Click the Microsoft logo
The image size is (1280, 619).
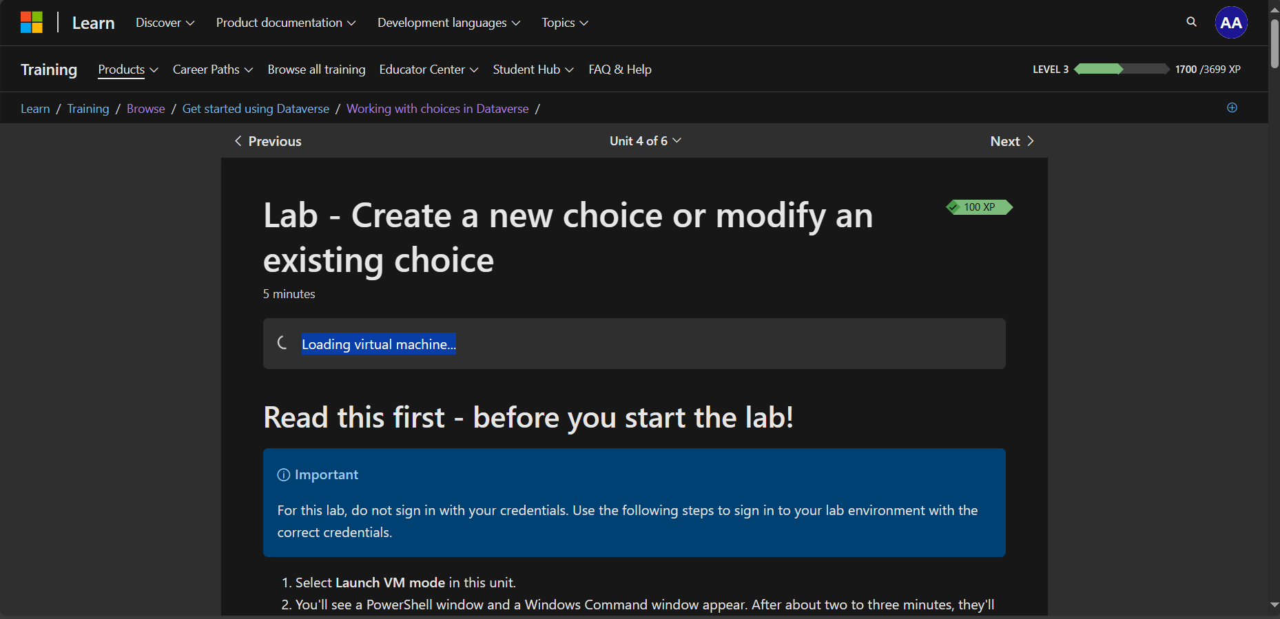[32, 22]
